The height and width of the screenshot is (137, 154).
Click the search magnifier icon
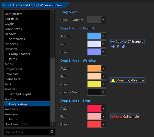click(51, 132)
